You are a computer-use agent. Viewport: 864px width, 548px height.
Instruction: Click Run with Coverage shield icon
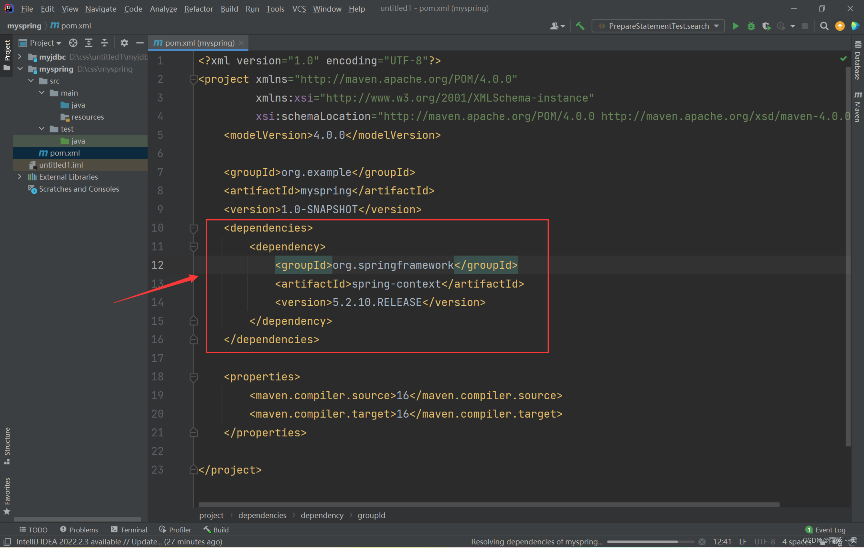point(766,26)
